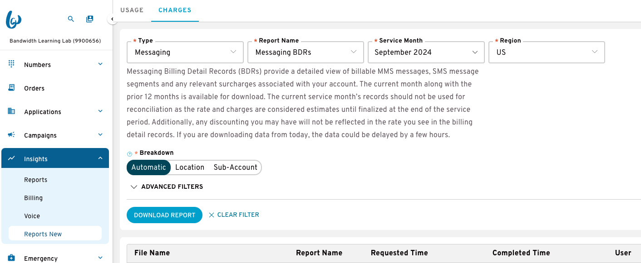
Task: Select the Location breakdown option
Action: tap(190, 167)
